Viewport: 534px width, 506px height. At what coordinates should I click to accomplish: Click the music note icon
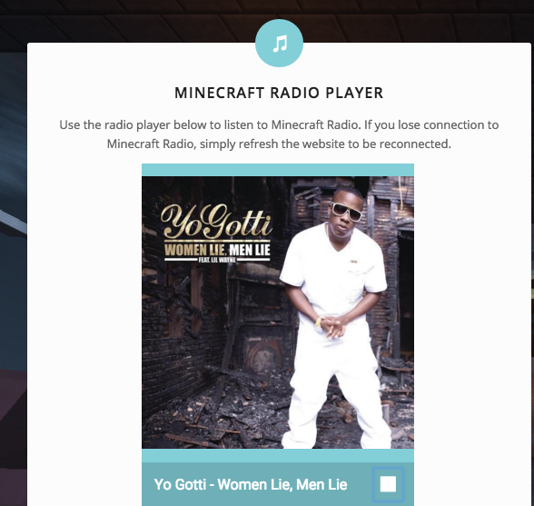[280, 44]
